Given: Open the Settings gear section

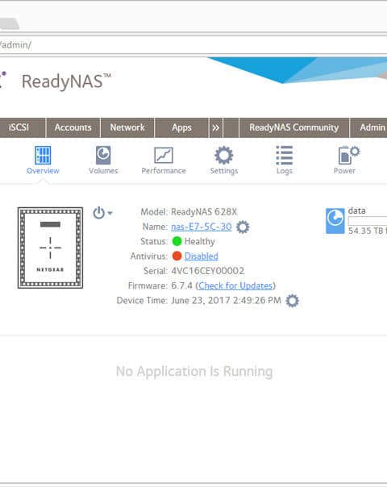Looking at the screenshot, I should (223, 156).
